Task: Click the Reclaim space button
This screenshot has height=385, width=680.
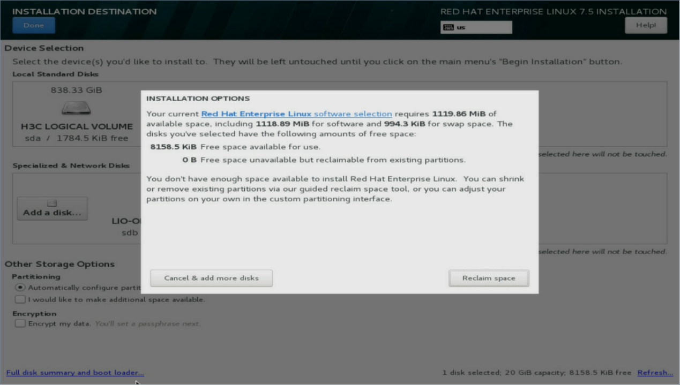Action: [x=489, y=278]
